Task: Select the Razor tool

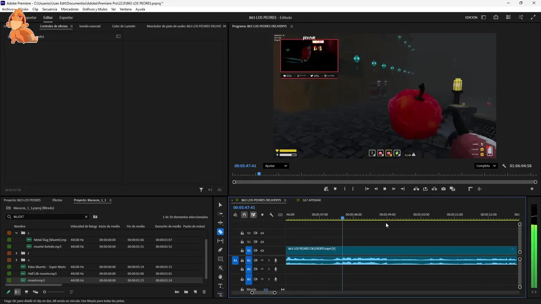Action: pos(220,232)
